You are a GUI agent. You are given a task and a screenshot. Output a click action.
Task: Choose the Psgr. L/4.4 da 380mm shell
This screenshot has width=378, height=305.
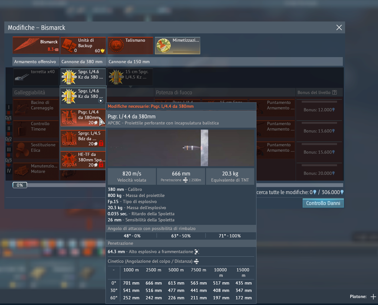coord(83,117)
